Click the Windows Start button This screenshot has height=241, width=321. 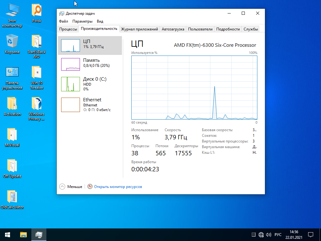(x=8, y=234)
